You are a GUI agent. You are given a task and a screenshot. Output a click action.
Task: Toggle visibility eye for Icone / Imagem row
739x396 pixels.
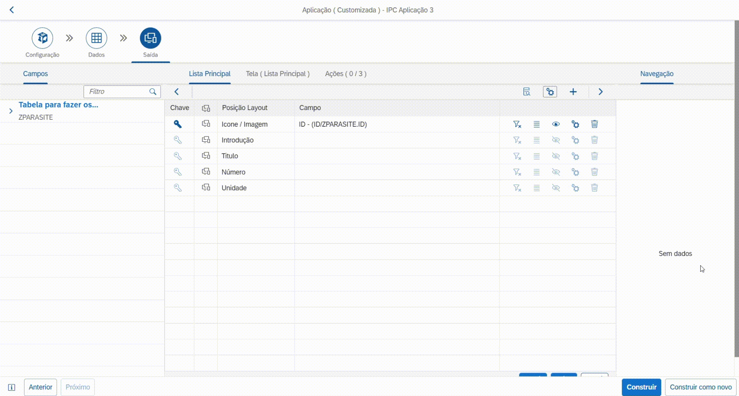pyautogui.click(x=556, y=124)
